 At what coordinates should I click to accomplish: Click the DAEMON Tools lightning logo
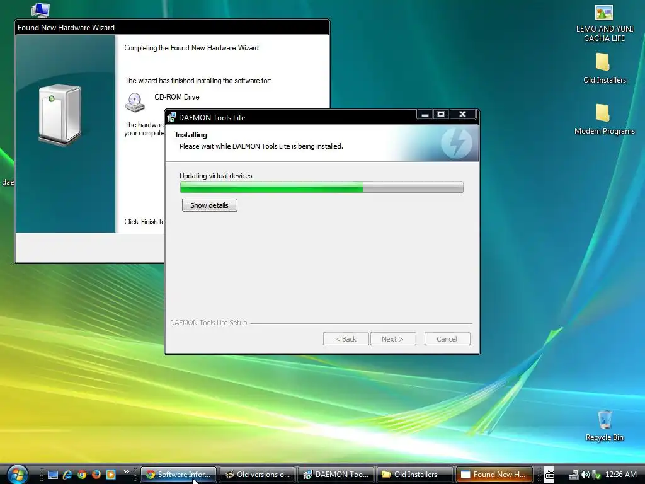coord(456,143)
